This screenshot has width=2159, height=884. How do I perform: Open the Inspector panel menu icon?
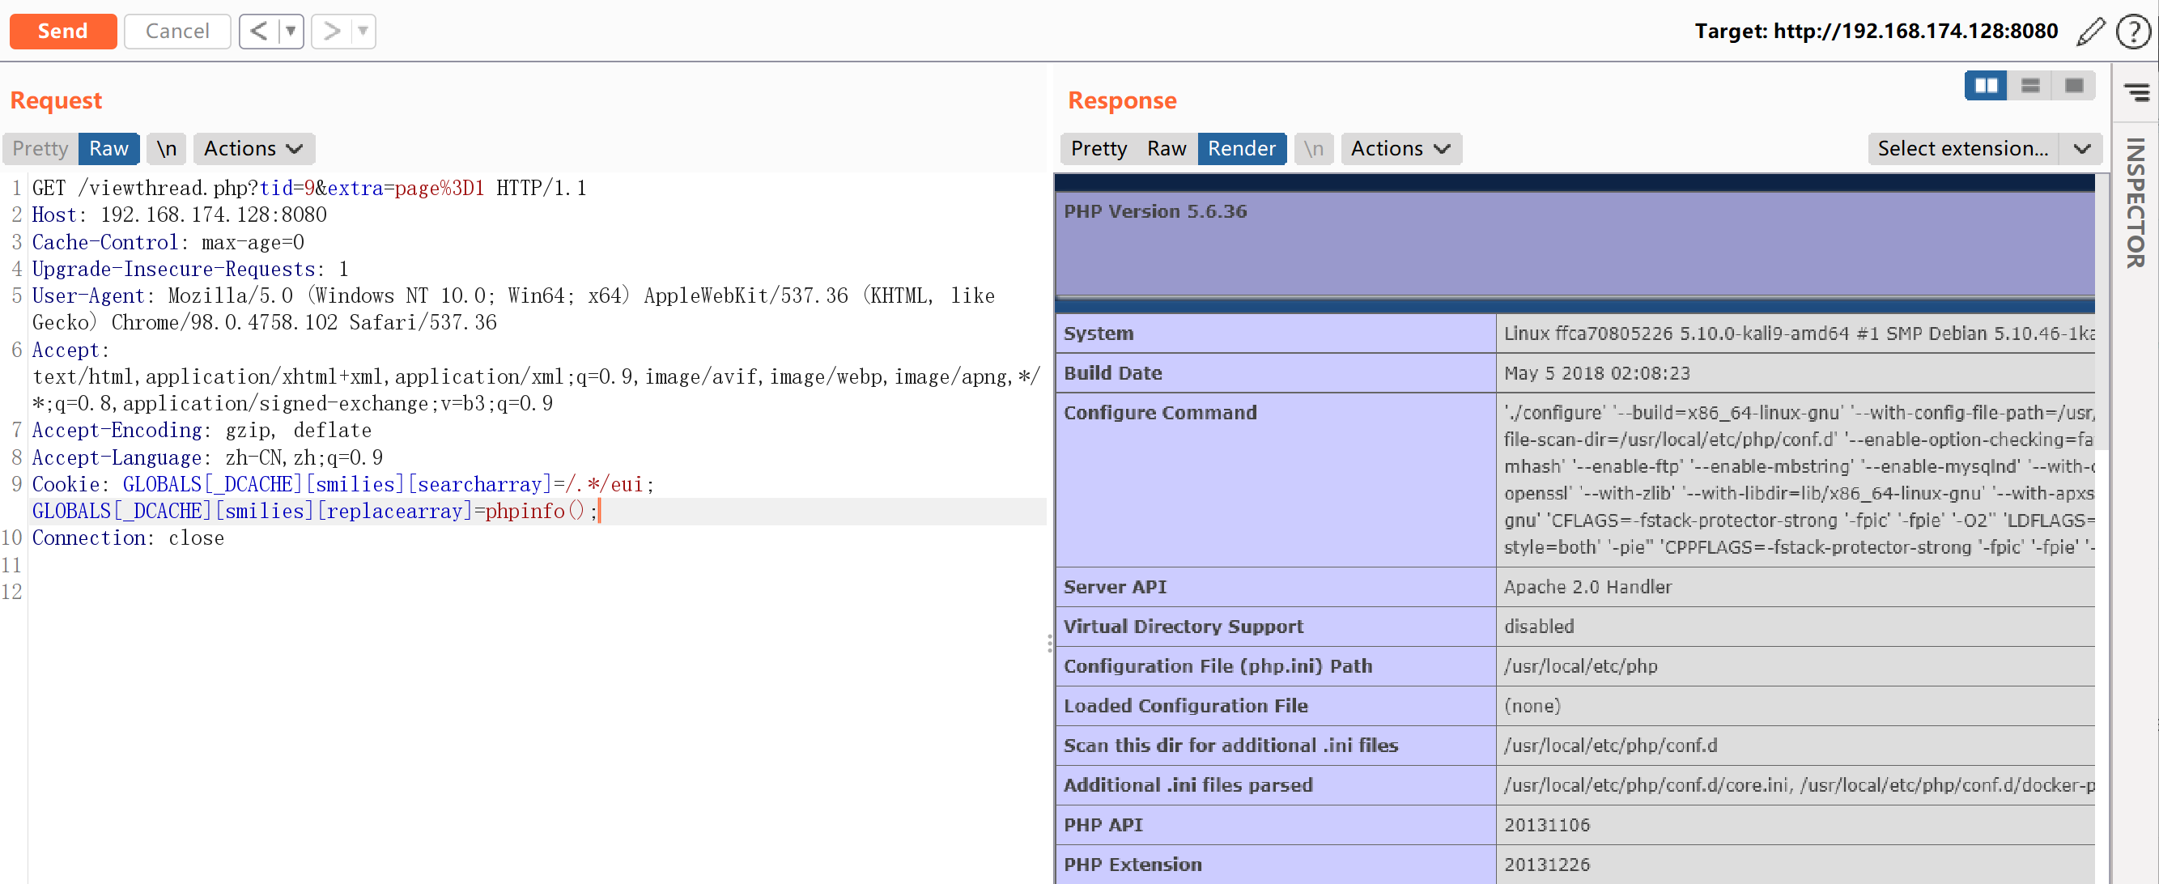point(2136,91)
